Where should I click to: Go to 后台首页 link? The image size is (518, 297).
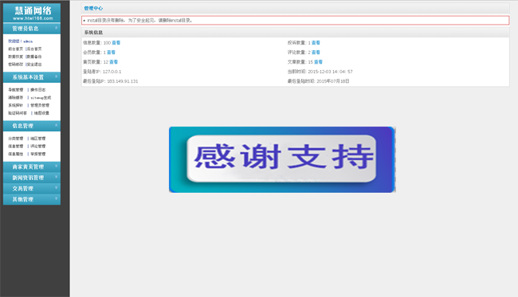(34, 49)
